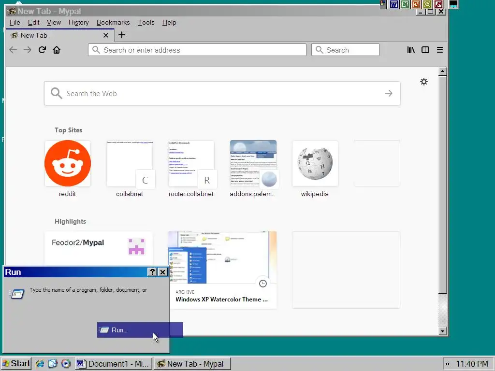Launch Outlook Express from quick launch
The image size is (495, 371).
click(x=53, y=363)
